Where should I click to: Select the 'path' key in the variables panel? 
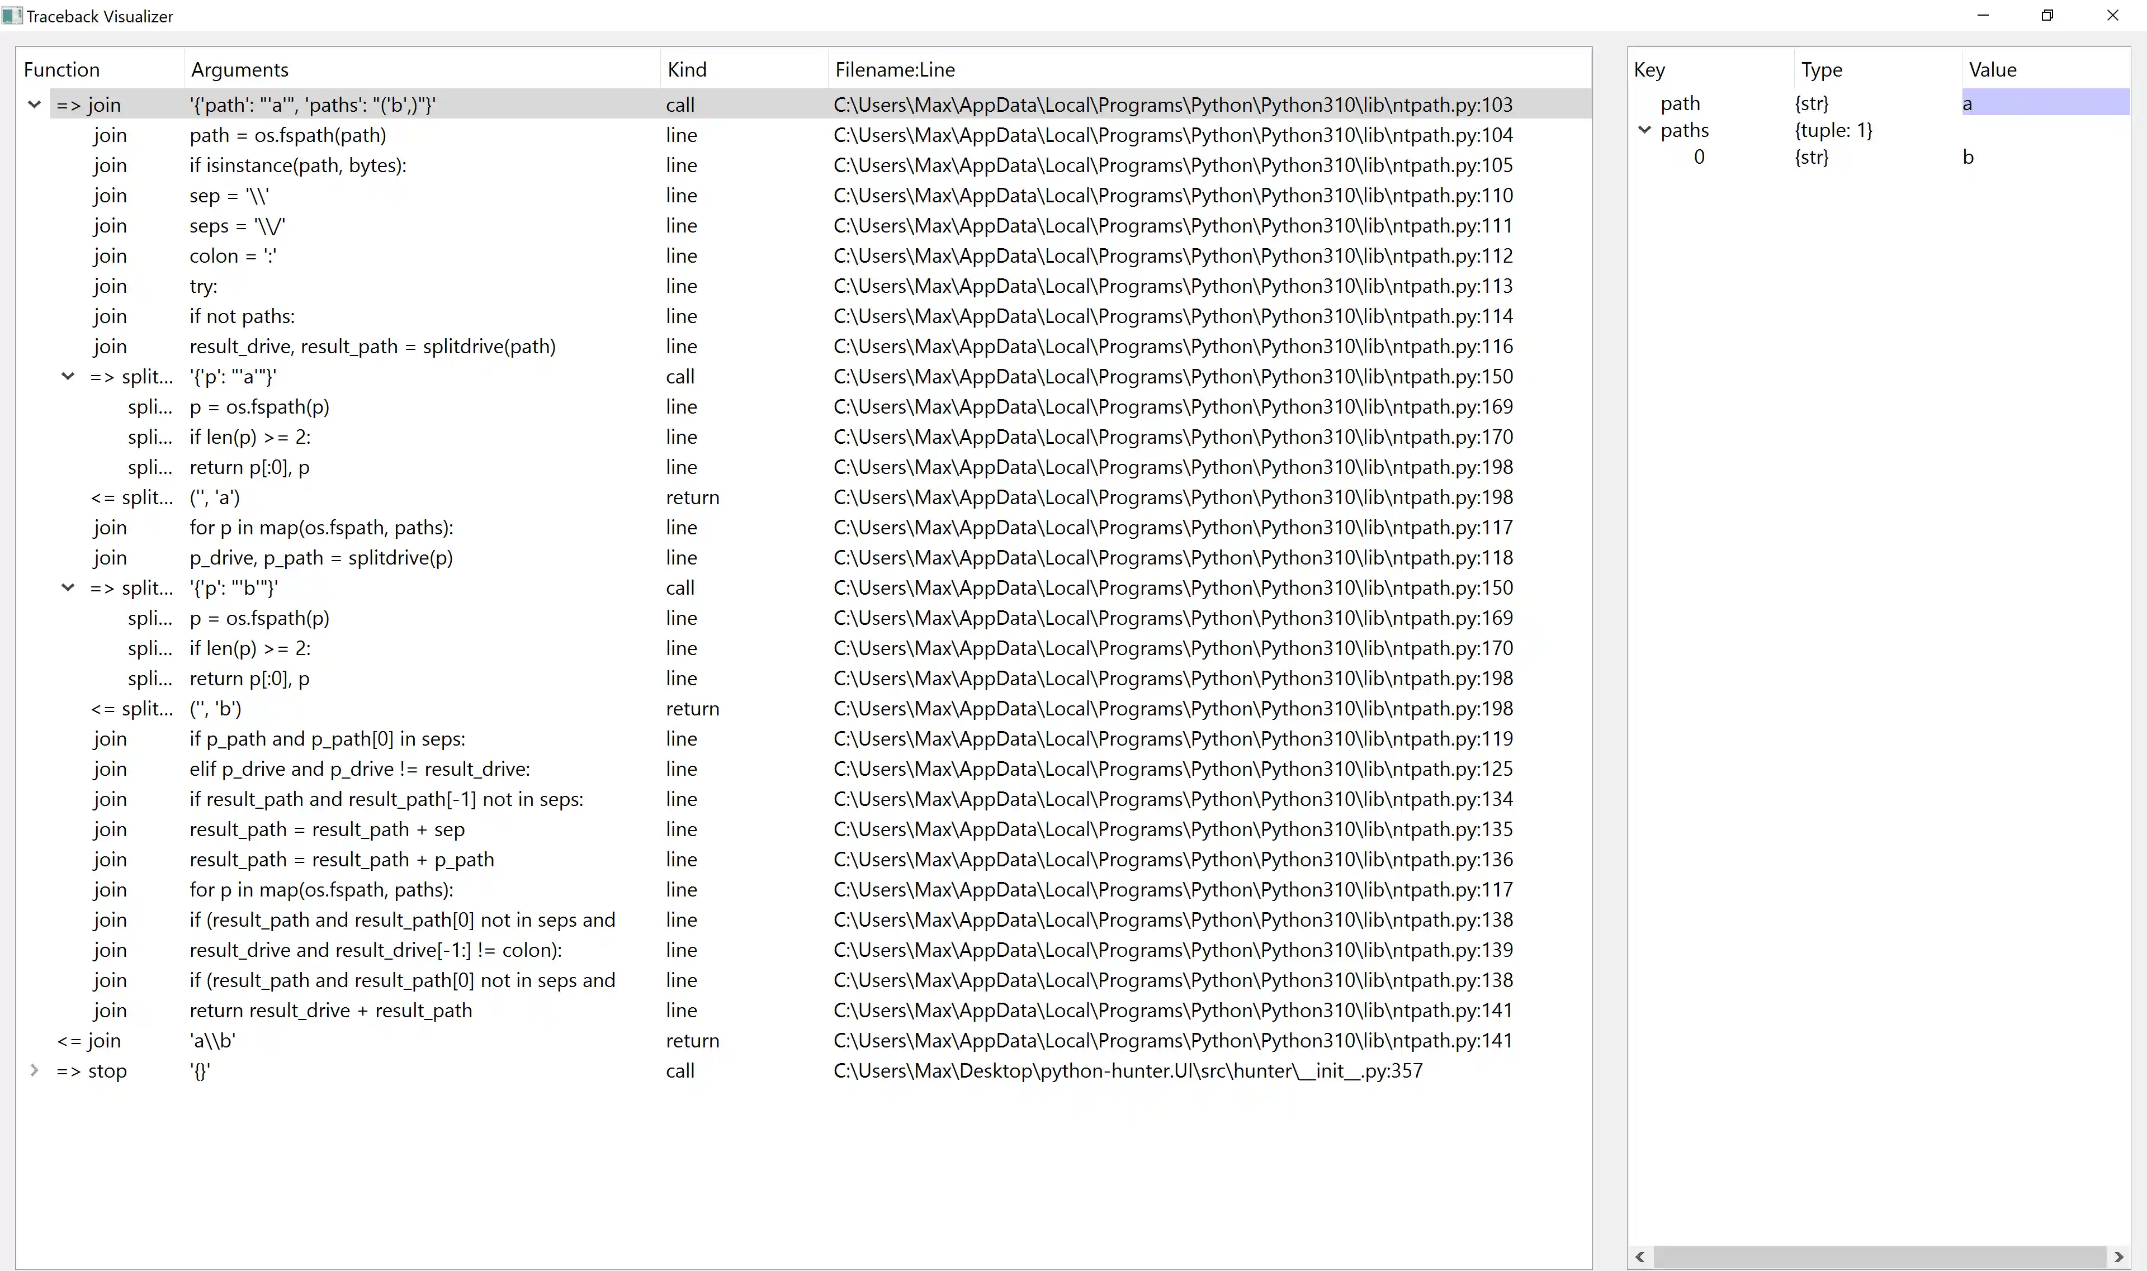[x=1680, y=103]
